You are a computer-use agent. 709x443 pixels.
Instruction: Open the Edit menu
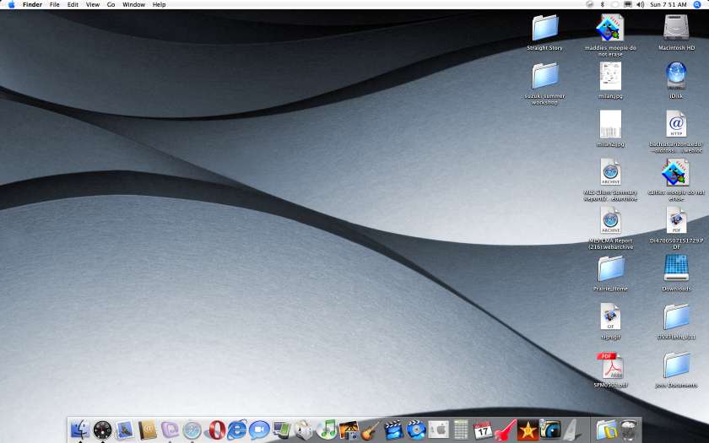73,4
